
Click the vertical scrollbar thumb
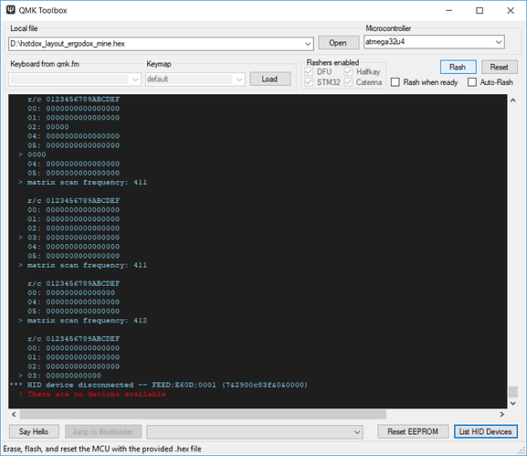point(513,392)
